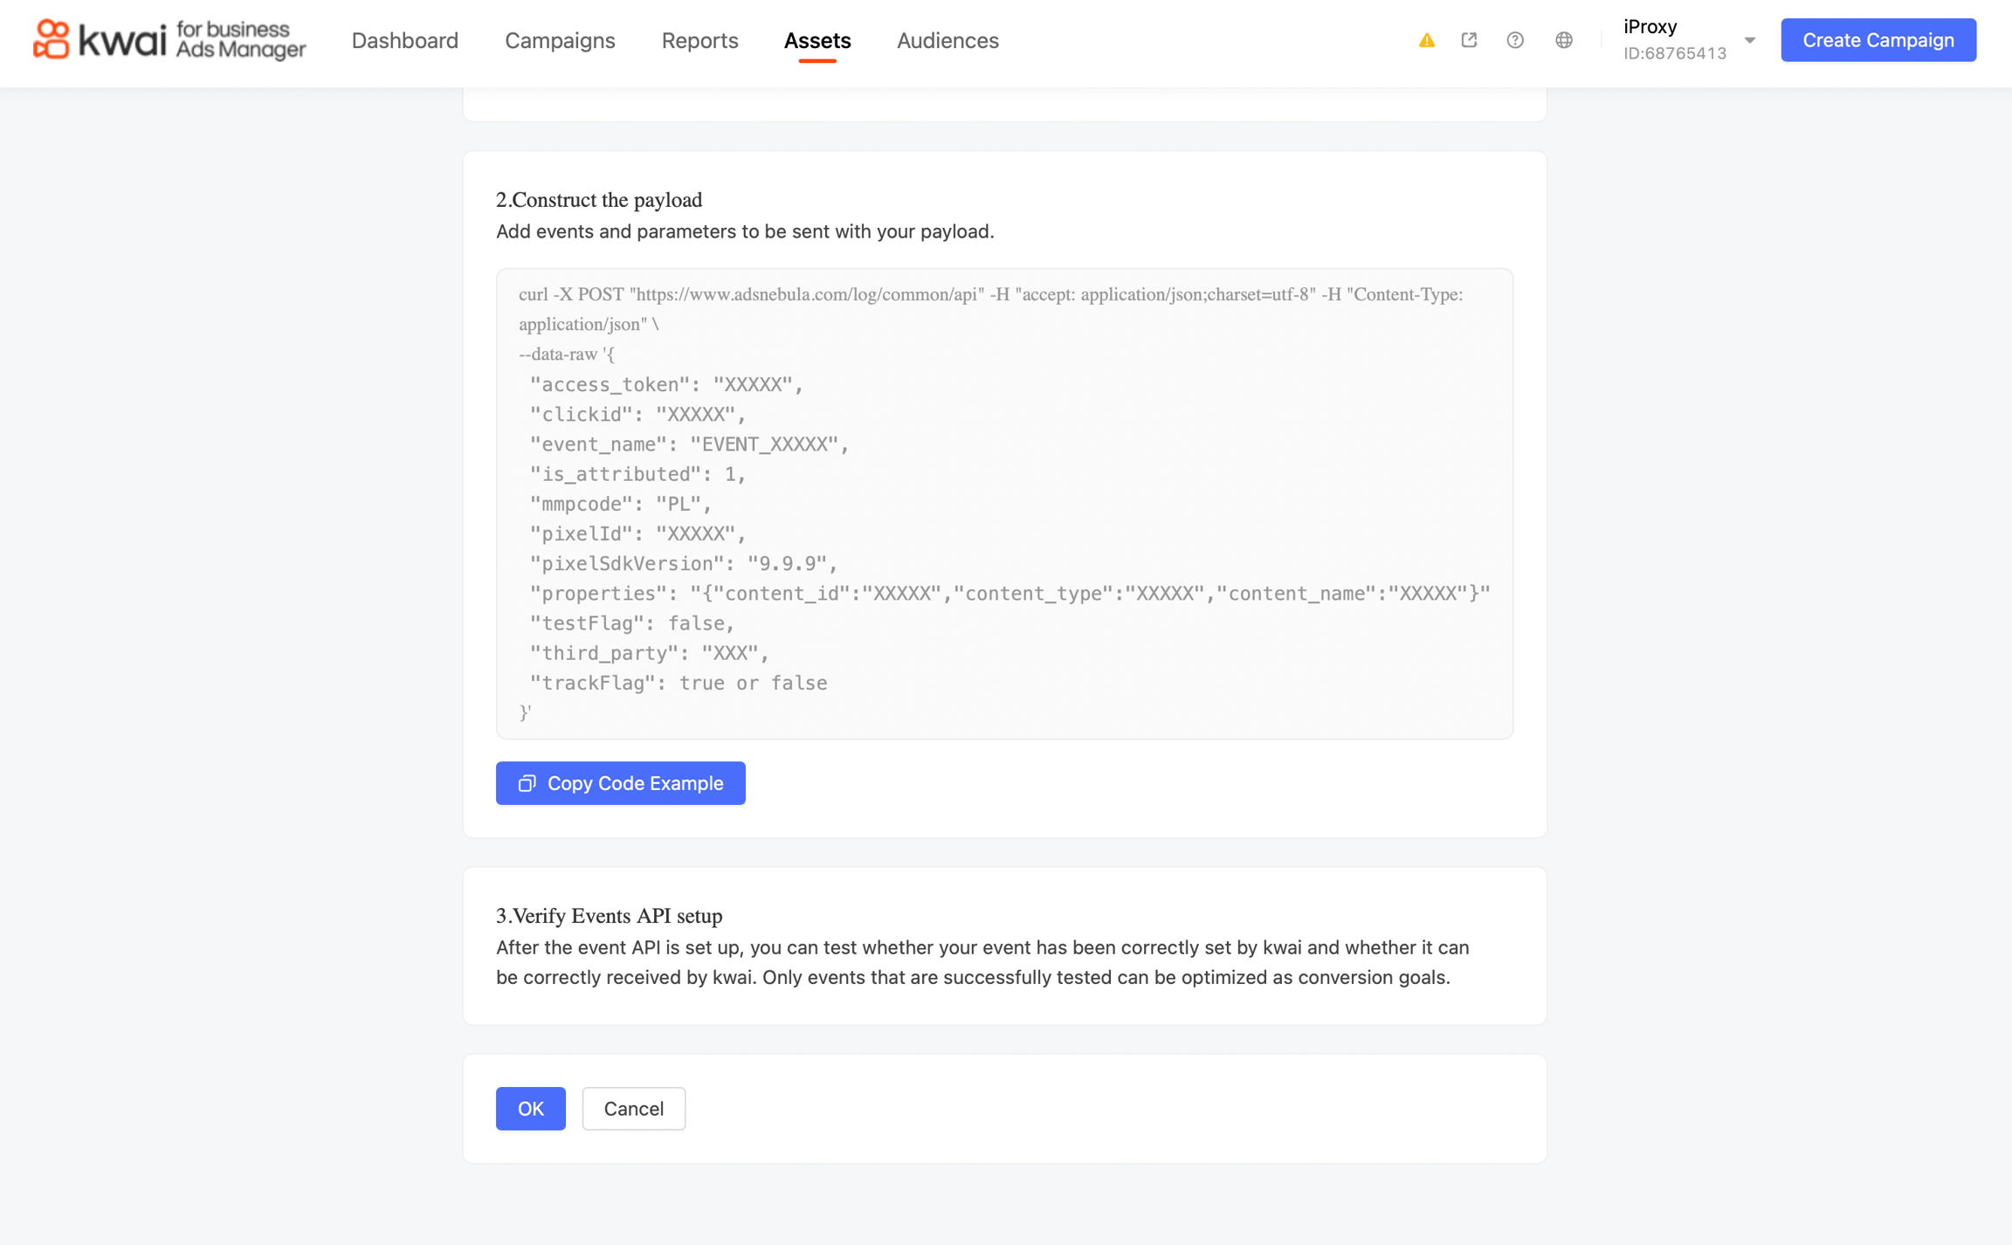Viewport: 2012px width, 1245px height.
Task: Open the Campaigns tab
Action: pyautogui.click(x=560, y=40)
